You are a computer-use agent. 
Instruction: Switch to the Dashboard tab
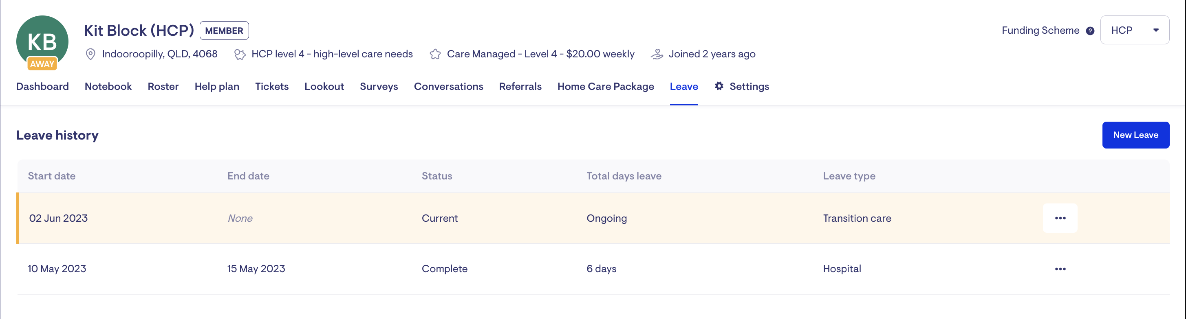[42, 86]
